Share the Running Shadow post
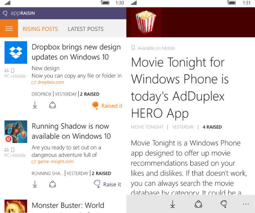The image size is (255, 213). [x=53, y=184]
